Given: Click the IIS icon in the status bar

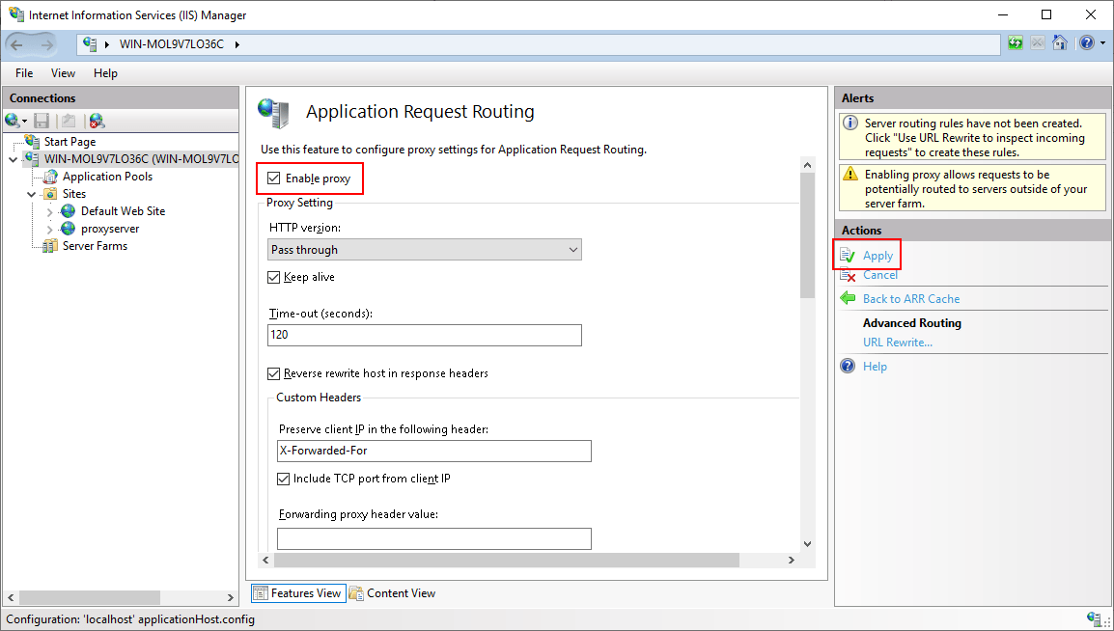Looking at the screenshot, I should pyautogui.click(x=1096, y=619).
